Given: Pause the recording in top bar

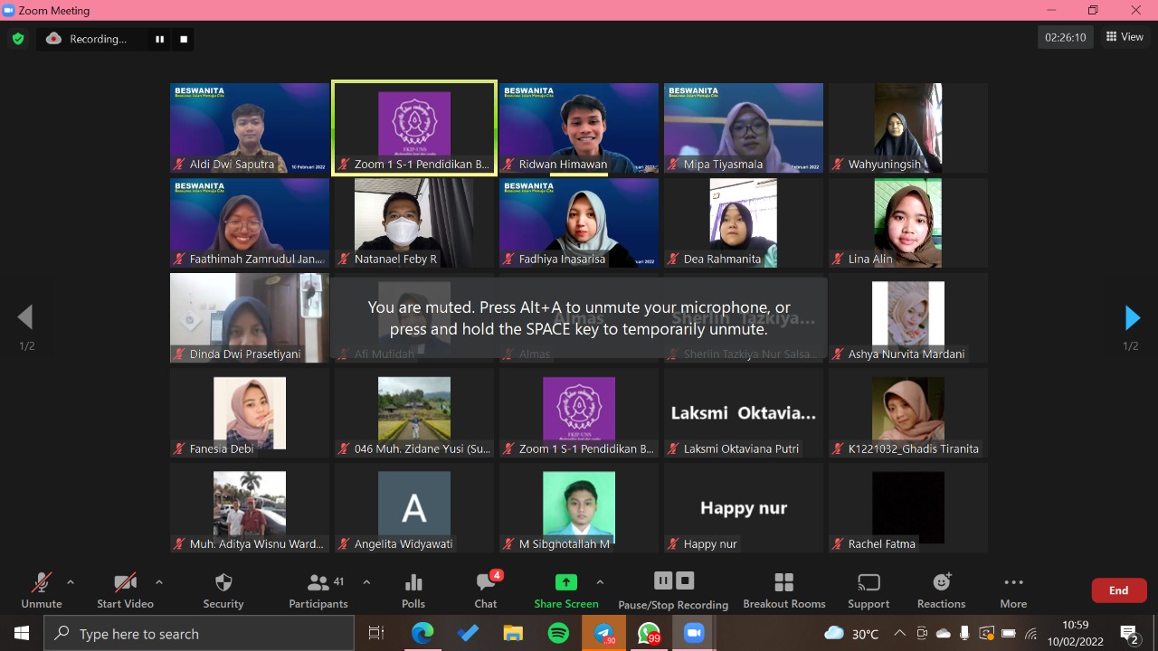Looking at the screenshot, I should (160, 39).
